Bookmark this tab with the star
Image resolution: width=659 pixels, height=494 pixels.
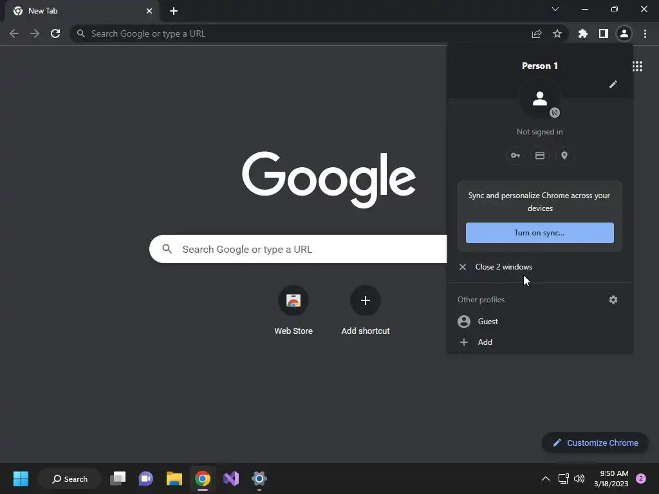point(557,33)
